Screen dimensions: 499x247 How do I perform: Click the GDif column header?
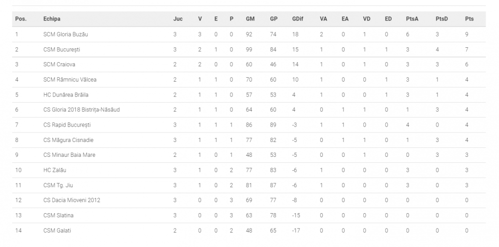point(297,19)
